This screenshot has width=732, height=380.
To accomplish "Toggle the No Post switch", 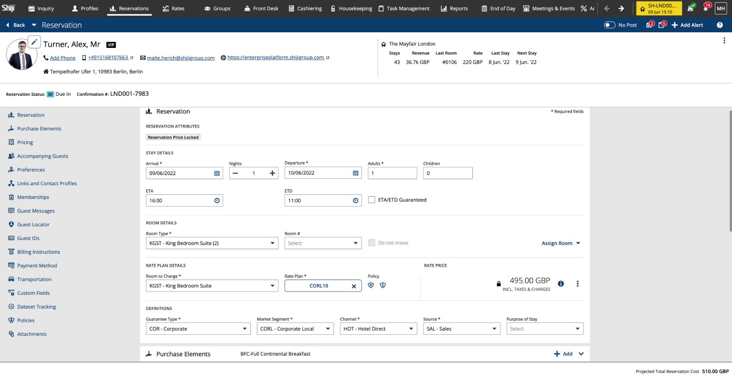I will tap(609, 25).
